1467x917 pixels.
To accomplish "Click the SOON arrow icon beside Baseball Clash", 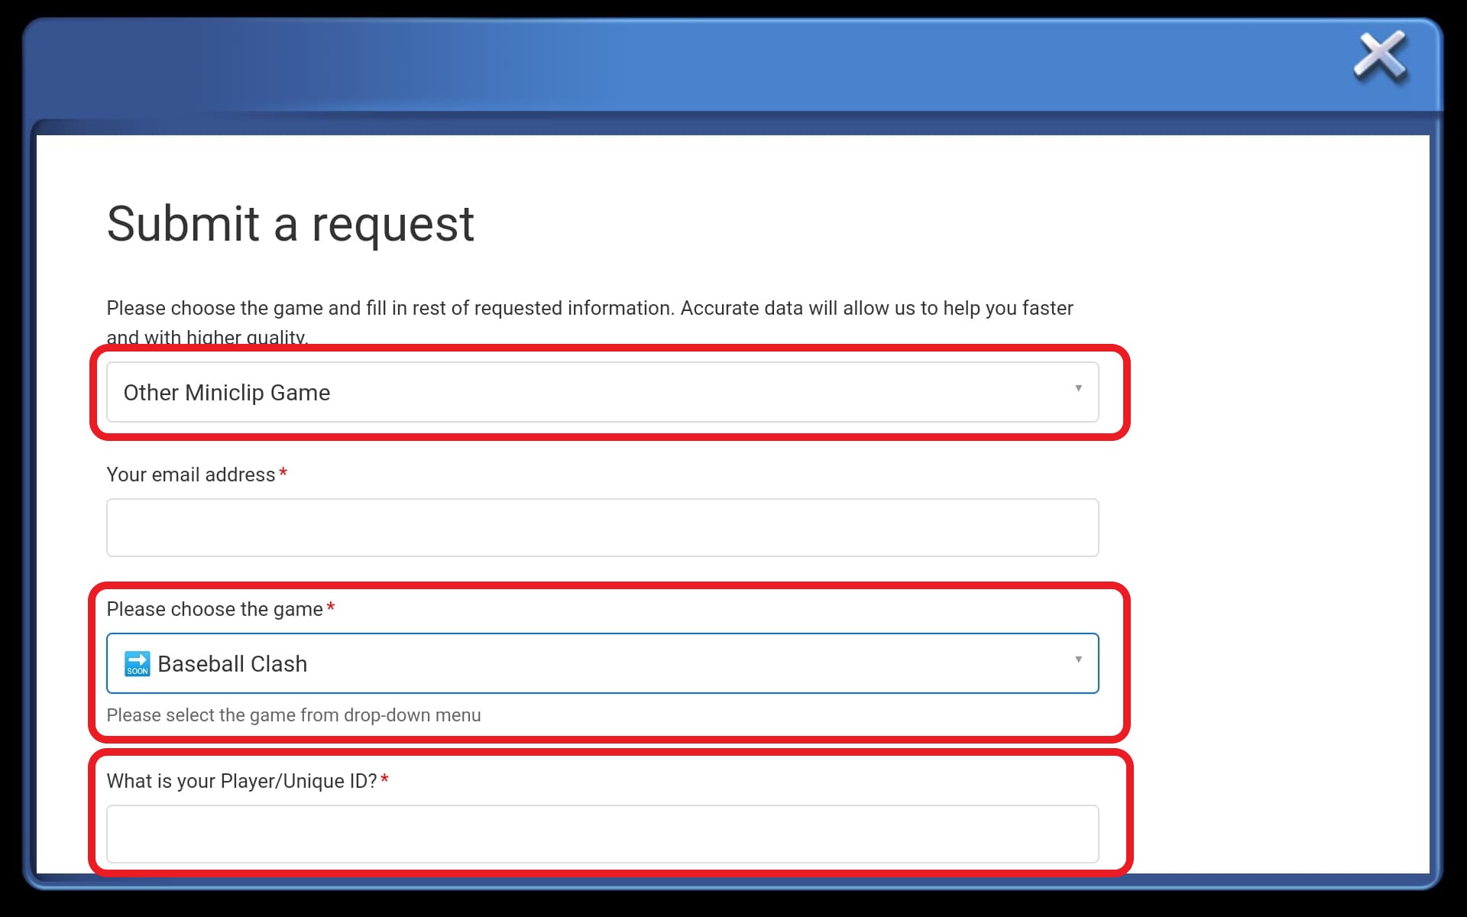I will click(138, 663).
